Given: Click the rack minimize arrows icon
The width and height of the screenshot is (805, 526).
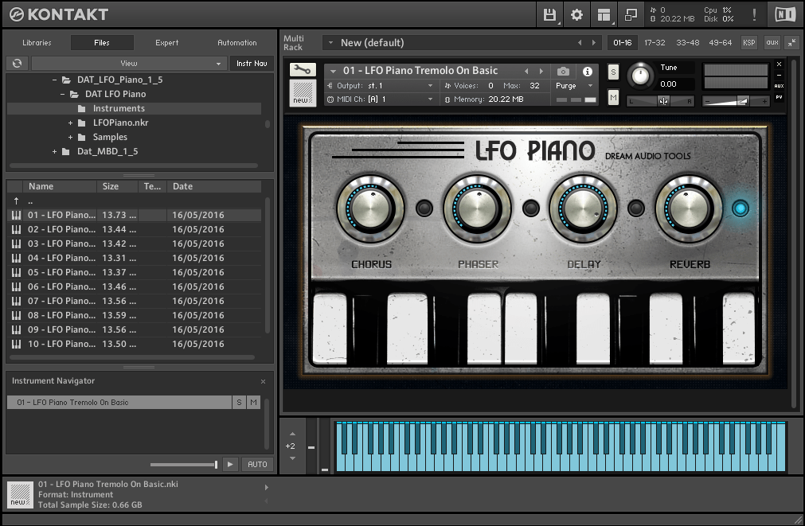Looking at the screenshot, I should pos(792,43).
